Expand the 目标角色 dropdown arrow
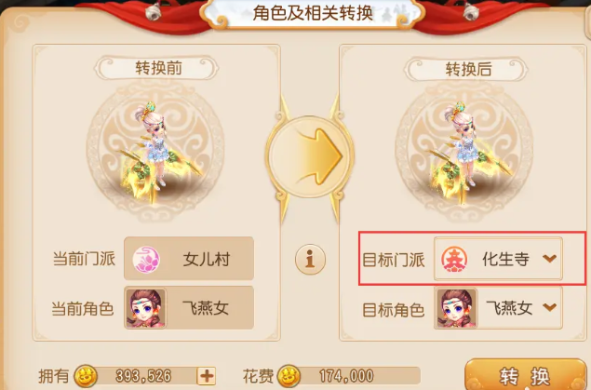 pos(549,307)
